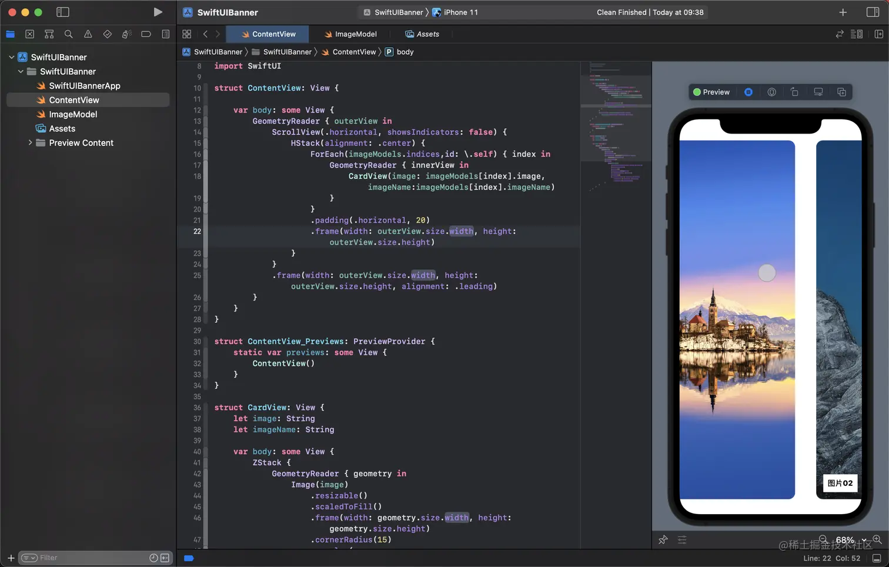Run the SwiftUIBanner scheme with the play button

[158, 12]
